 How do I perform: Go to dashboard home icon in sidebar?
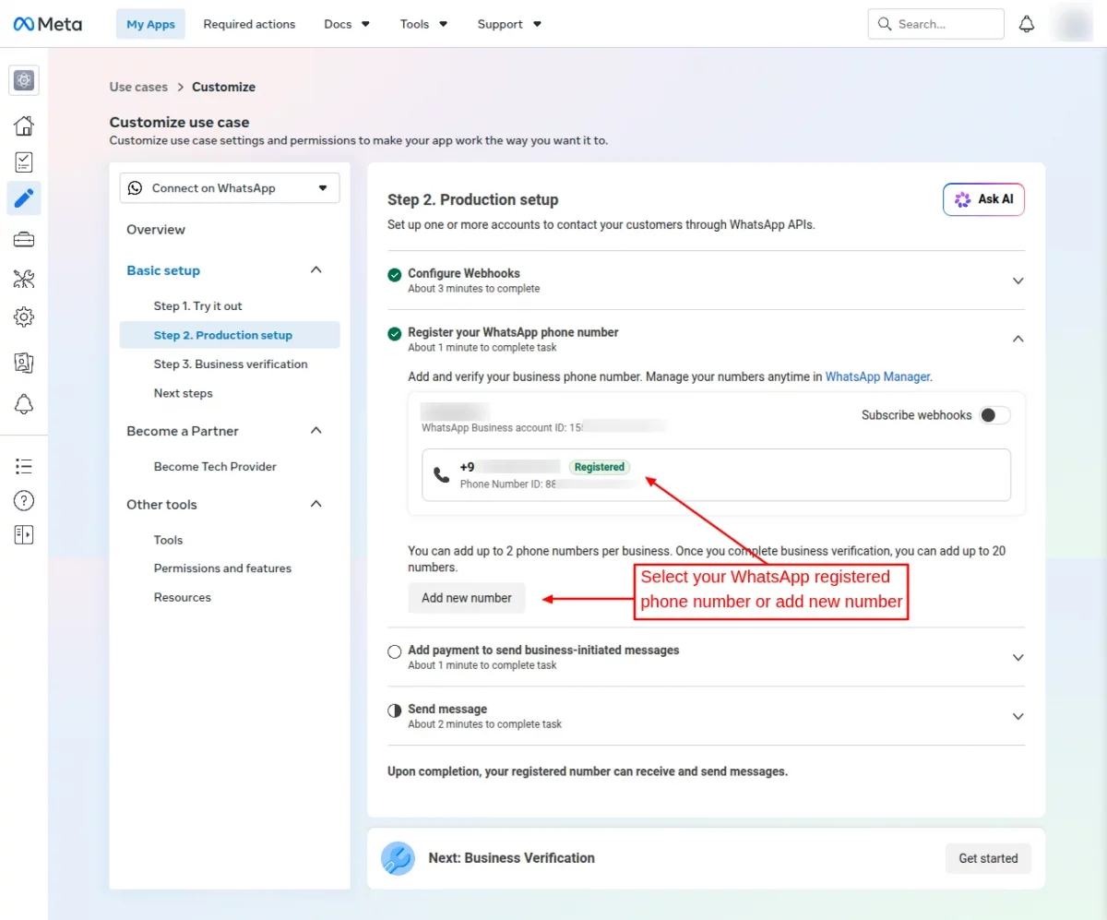(x=24, y=125)
